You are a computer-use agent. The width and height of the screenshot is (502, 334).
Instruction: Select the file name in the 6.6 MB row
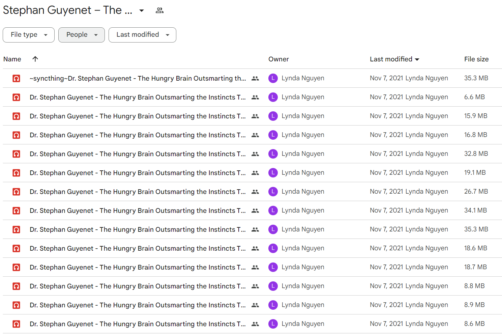coord(138,97)
